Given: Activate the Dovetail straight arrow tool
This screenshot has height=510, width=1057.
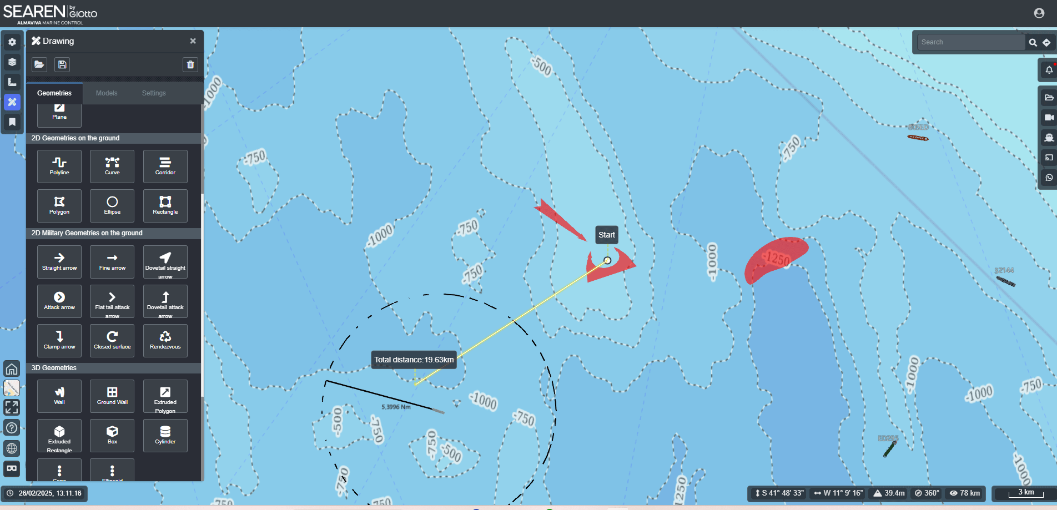Looking at the screenshot, I should pos(165,262).
